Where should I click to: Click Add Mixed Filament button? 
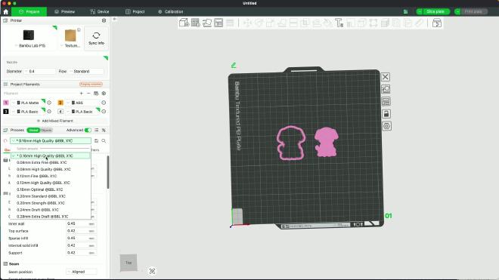(x=55, y=121)
